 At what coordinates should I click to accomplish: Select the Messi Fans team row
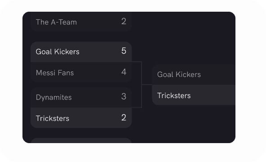(x=81, y=72)
